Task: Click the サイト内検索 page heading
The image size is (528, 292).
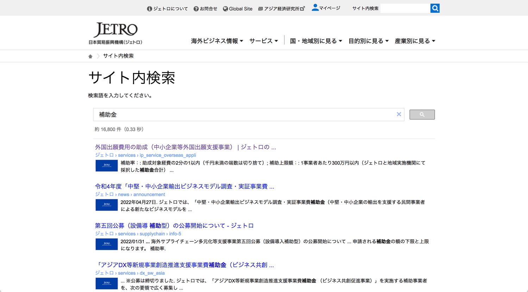Action: coord(132,78)
